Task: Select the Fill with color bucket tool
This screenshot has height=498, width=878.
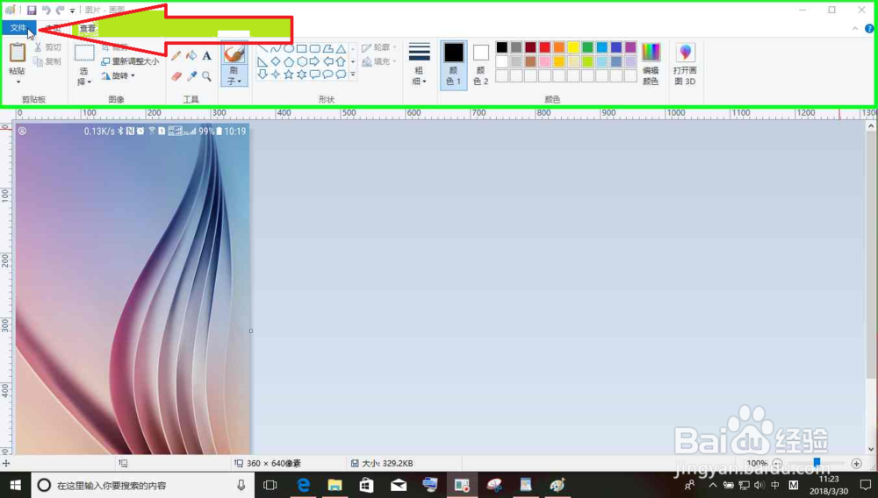Action: tap(191, 55)
